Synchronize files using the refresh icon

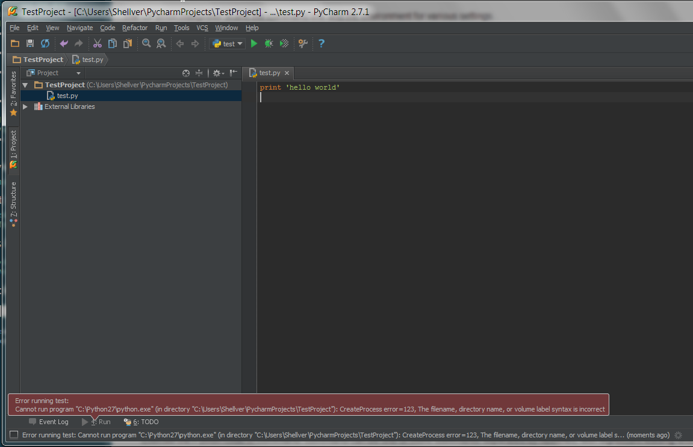45,43
